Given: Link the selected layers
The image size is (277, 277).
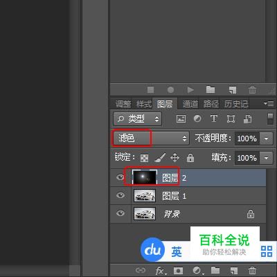Looking at the screenshot, I should pos(141,270).
